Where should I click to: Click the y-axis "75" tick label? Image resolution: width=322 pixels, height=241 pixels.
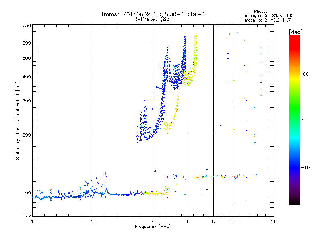28,215
